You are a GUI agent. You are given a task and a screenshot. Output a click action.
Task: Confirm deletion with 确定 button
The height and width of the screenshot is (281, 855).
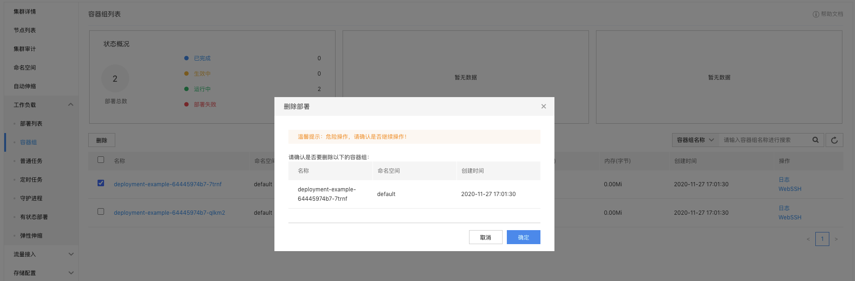click(524, 237)
